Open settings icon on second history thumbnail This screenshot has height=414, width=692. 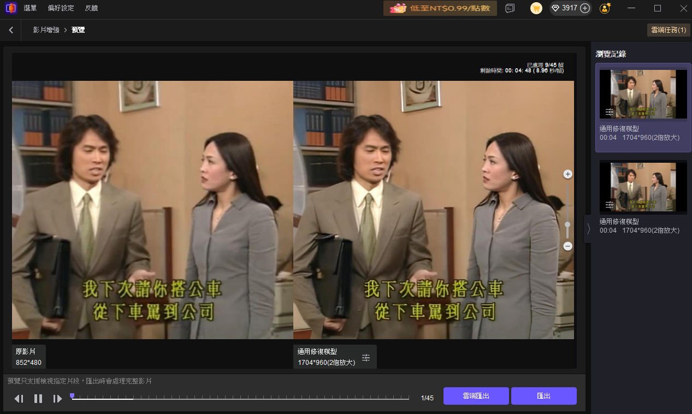[x=610, y=204]
